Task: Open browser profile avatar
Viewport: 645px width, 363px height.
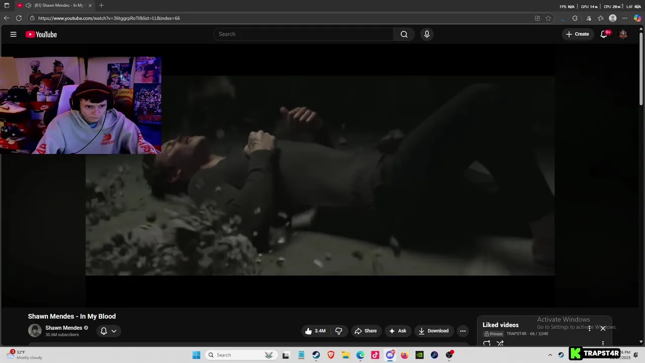Action: 613,18
